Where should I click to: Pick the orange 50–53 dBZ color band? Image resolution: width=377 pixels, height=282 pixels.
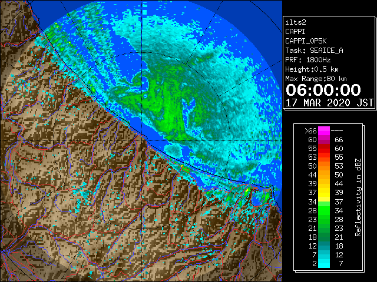324,166
